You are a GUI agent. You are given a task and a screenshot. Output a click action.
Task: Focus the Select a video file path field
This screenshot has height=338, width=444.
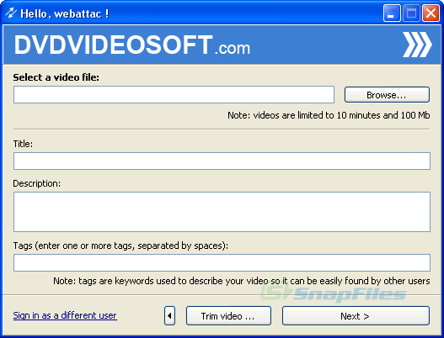pyautogui.click(x=174, y=95)
